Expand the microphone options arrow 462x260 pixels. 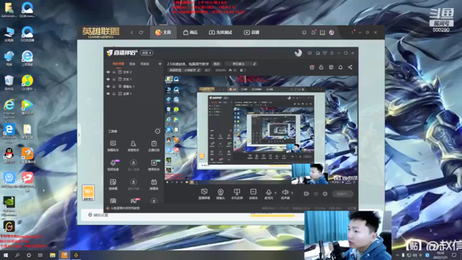click(275, 193)
